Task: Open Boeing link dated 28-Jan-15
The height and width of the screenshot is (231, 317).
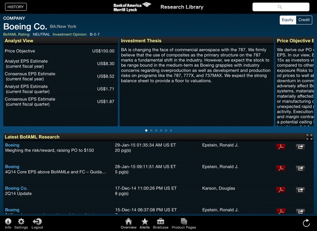Action: point(12,167)
